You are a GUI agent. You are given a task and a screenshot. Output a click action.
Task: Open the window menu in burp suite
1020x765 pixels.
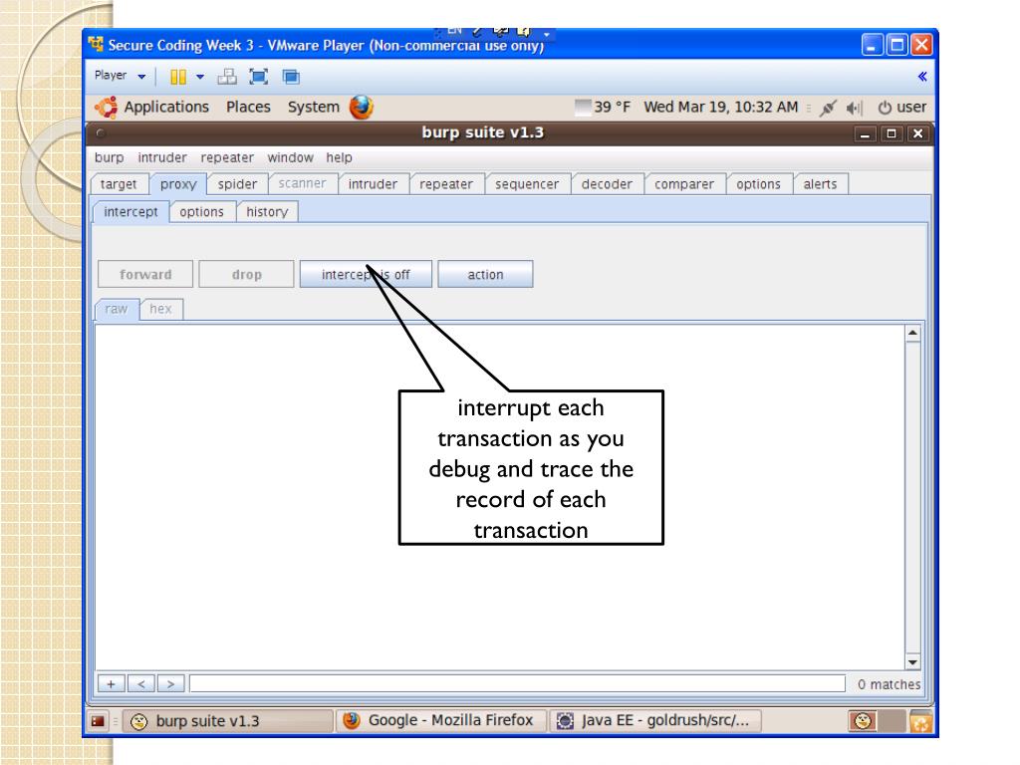(x=290, y=158)
